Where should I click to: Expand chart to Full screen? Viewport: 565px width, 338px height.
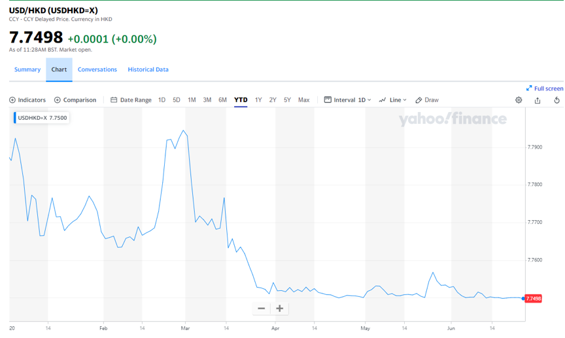pyautogui.click(x=545, y=88)
